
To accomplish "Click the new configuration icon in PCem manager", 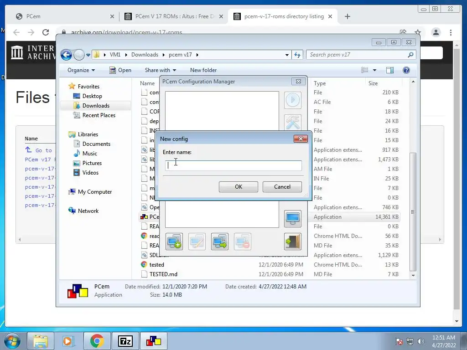I will pyautogui.click(x=174, y=242).
